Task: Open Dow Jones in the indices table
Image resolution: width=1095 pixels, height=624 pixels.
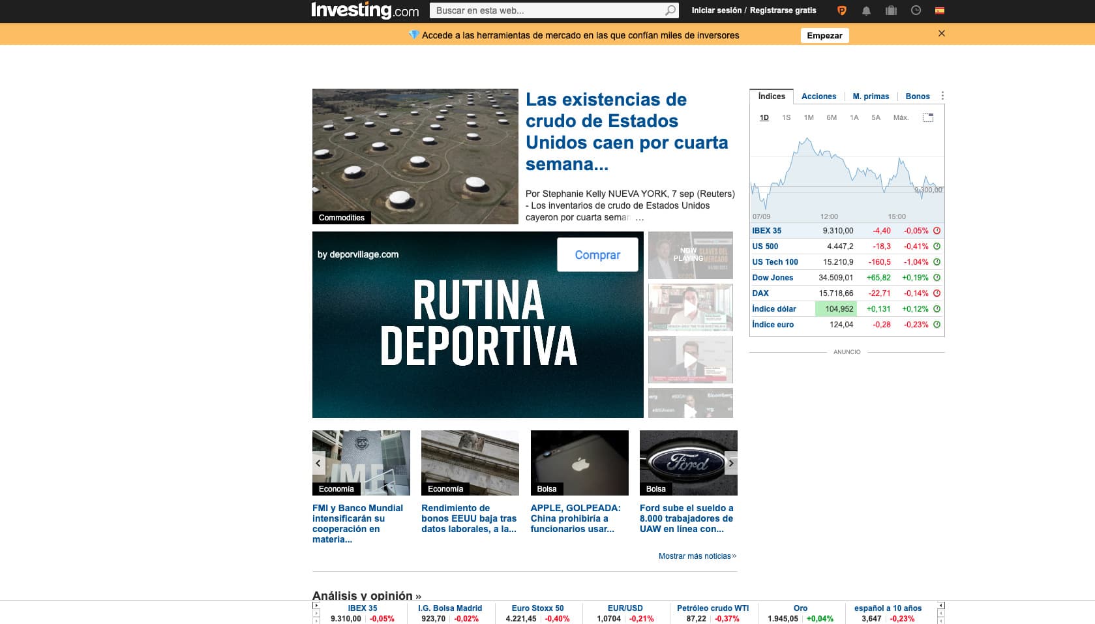Action: (x=773, y=278)
